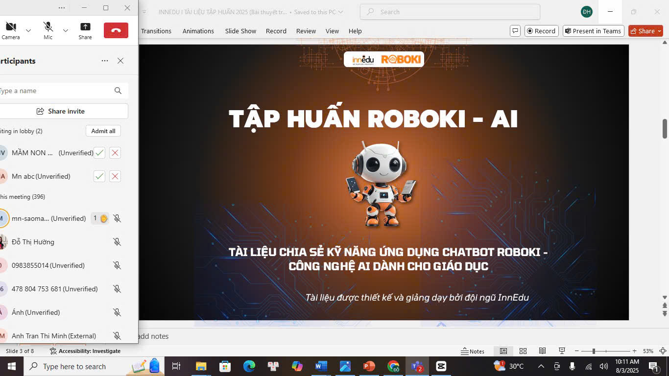Open the View ribbon tab
669x376 pixels.
[332, 31]
